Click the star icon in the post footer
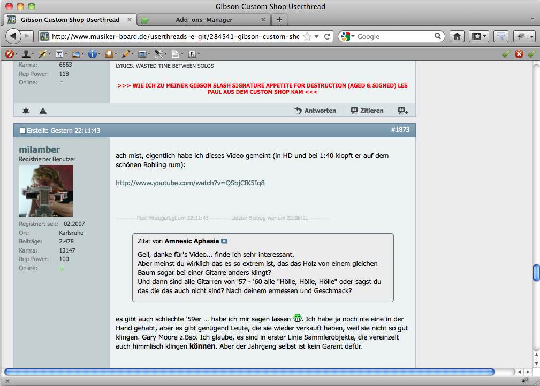This screenshot has height=386, width=540. point(26,111)
